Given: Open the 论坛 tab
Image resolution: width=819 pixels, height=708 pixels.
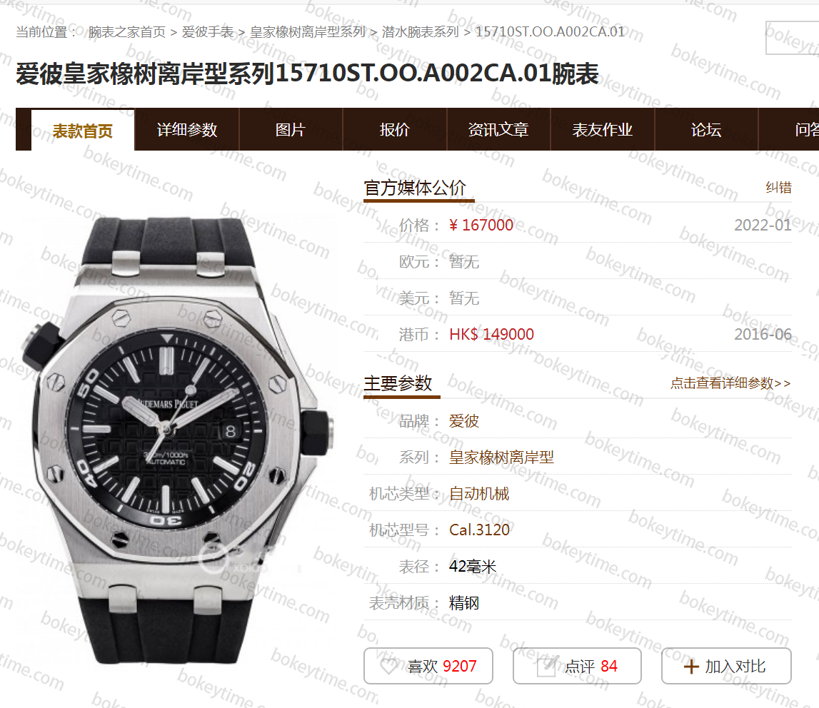Looking at the screenshot, I should [x=706, y=129].
